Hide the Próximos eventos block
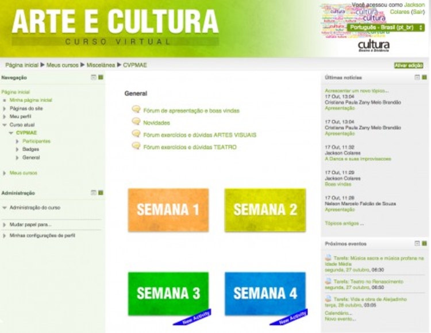Viewport: 431px width, 333px height. [x=418, y=243]
